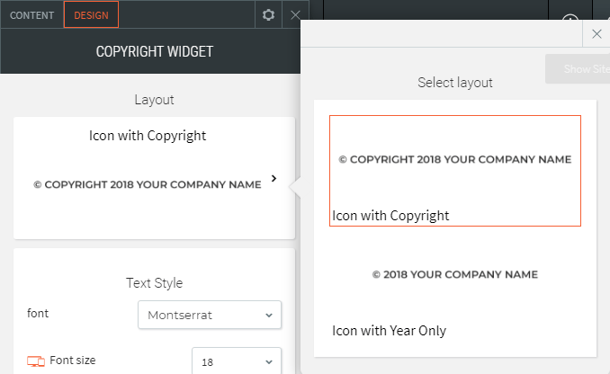Click the Show Site button
This screenshot has height=374, width=610.
pos(579,69)
